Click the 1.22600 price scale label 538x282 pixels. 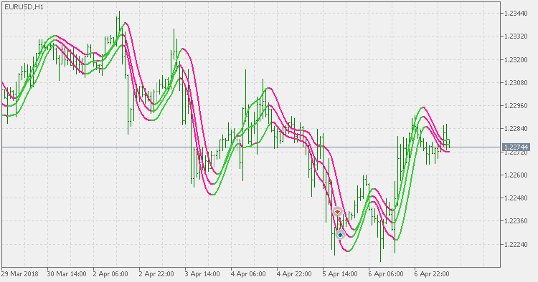(x=516, y=175)
